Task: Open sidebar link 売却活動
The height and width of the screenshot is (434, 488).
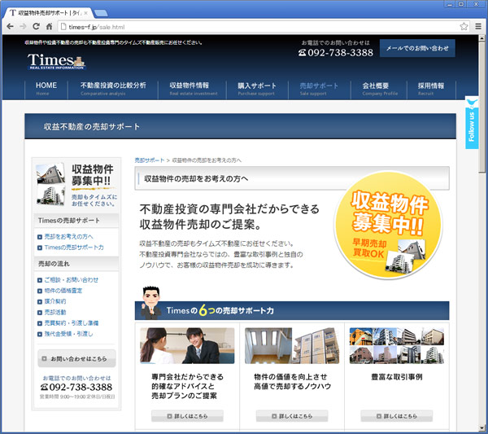Action: coord(55,312)
